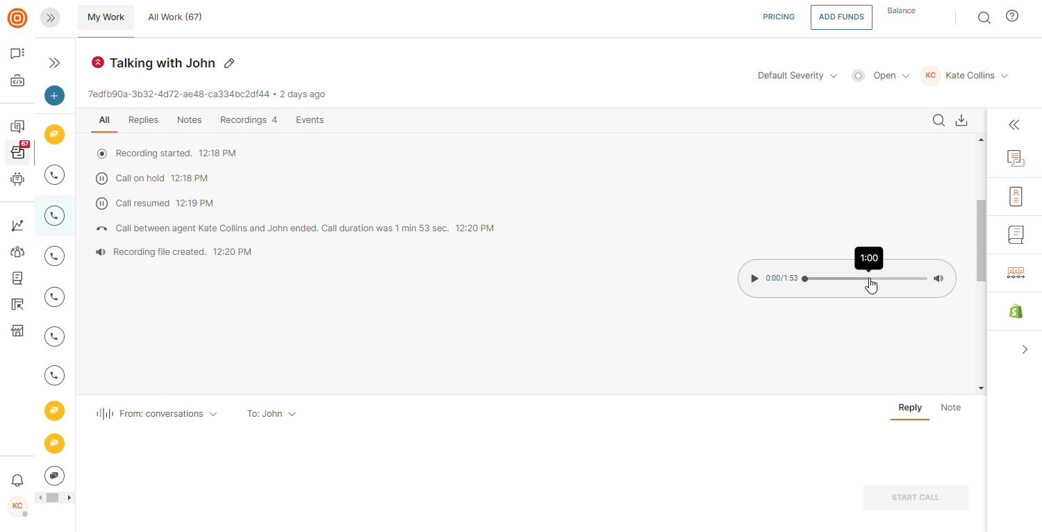
Task: Click the help question mark icon
Action: (1012, 17)
